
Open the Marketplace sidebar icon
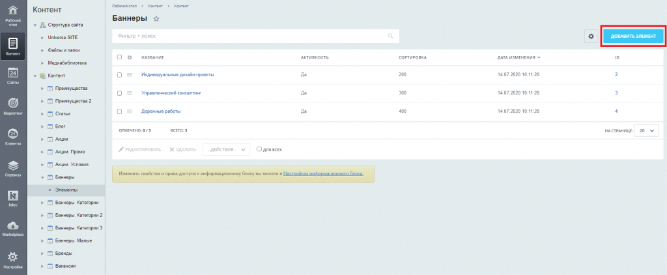pyautogui.click(x=13, y=228)
